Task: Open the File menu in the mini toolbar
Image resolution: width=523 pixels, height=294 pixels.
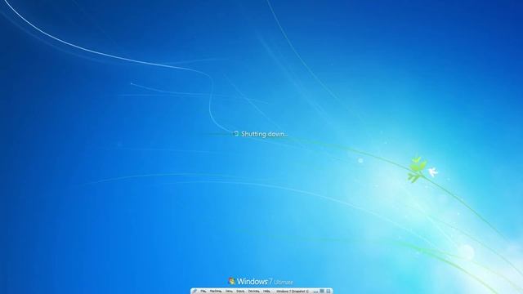Action: pyautogui.click(x=203, y=291)
